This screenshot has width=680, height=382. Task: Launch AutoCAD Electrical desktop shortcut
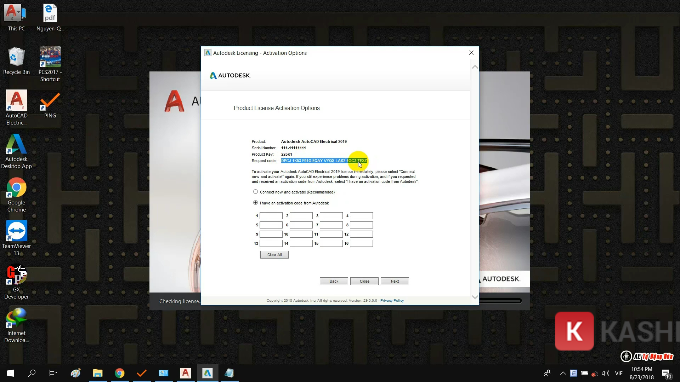tap(16, 108)
